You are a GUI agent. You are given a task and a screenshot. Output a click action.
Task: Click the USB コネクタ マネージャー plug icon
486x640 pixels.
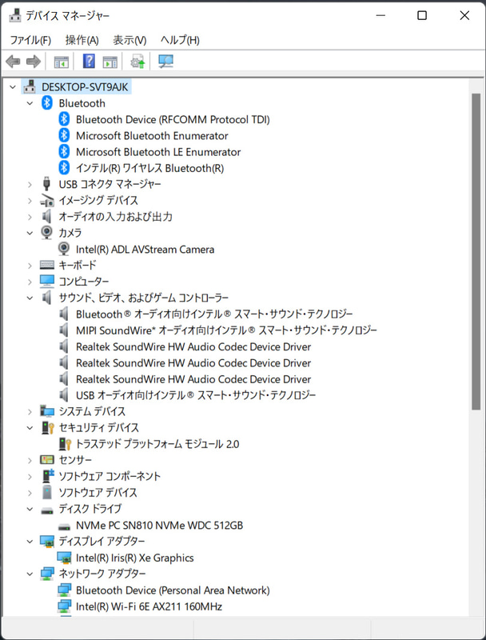tap(47, 184)
